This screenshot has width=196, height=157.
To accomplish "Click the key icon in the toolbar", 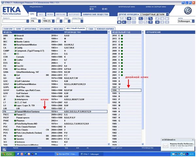I will (x=124, y=22).
